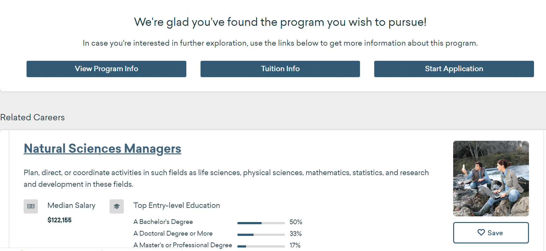Image resolution: width=546 pixels, height=251 pixels.
Task: Select the A Bachelor's Degree label
Action: [x=163, y=222]
